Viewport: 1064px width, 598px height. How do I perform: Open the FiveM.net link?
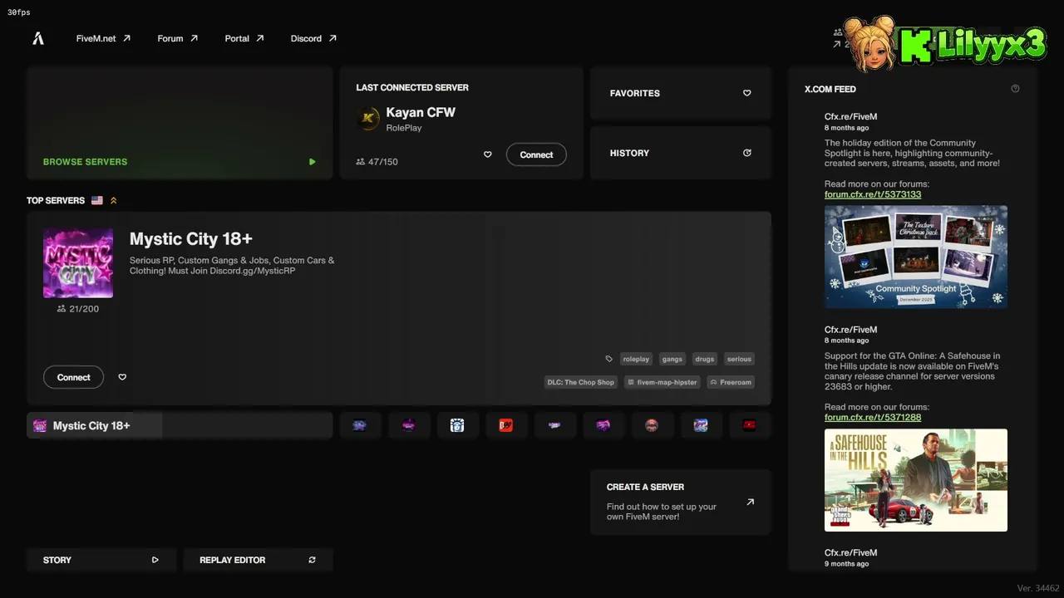click(x=103, y=38)
